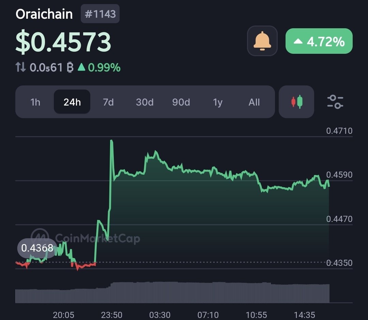
Task: View the 1y price history
Action: click(x=218, y=102)
